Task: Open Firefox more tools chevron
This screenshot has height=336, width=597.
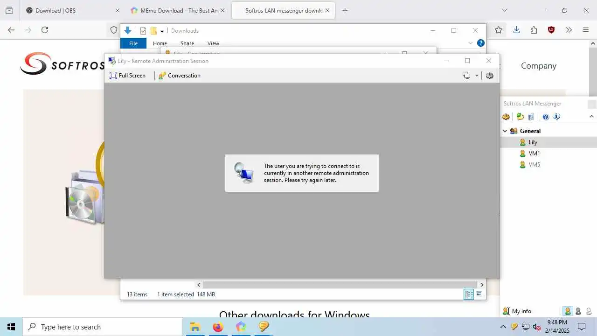Action: pos(569,30)
